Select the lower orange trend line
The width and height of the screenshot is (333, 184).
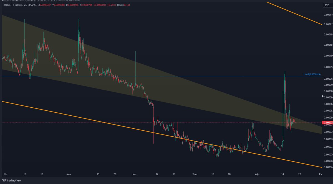point(162,135)
